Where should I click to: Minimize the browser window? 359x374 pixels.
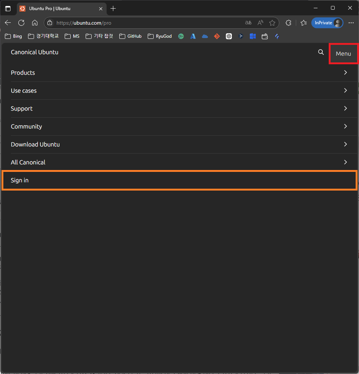[316, 8]
